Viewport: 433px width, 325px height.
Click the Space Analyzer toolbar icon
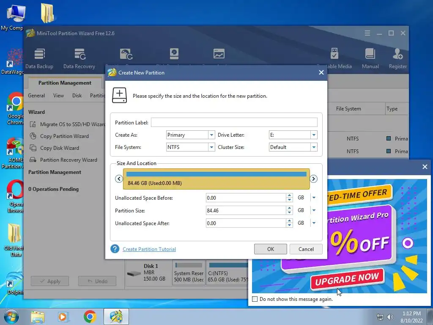point(219,54)
